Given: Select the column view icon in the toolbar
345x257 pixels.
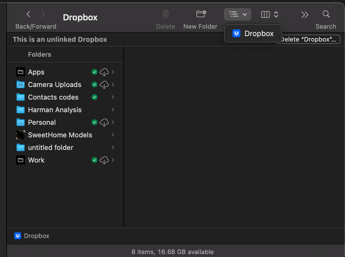Looking at the screenshot, I should [x=265, y=14].
